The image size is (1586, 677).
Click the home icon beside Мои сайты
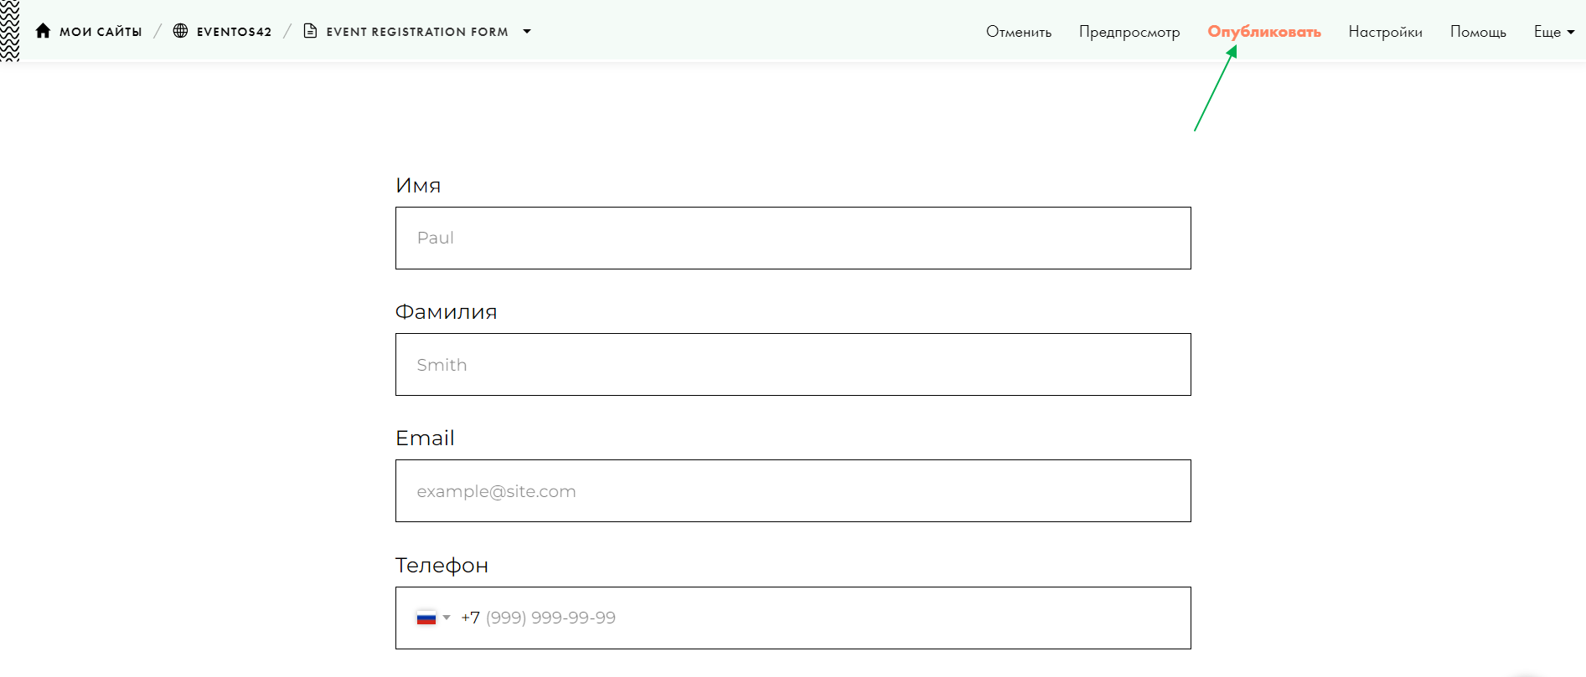coord(43,31)
